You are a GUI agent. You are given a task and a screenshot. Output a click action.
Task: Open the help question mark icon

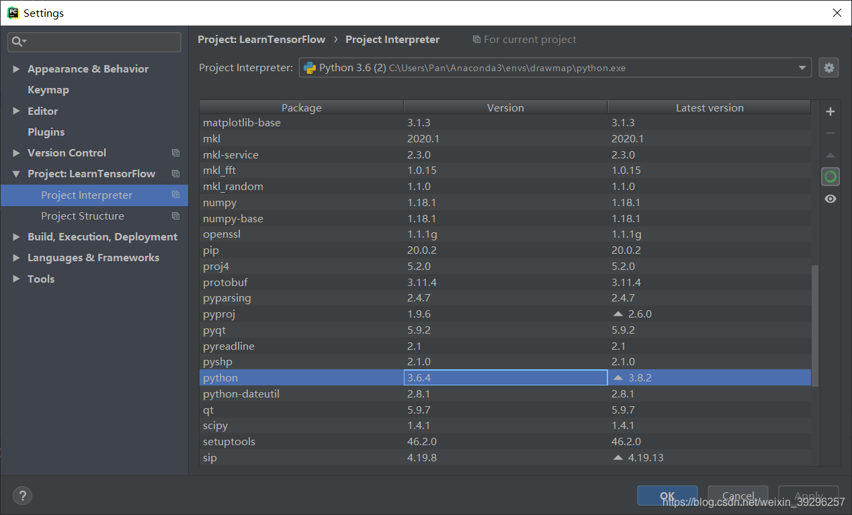pyautogui.click(x=22, y=496)
